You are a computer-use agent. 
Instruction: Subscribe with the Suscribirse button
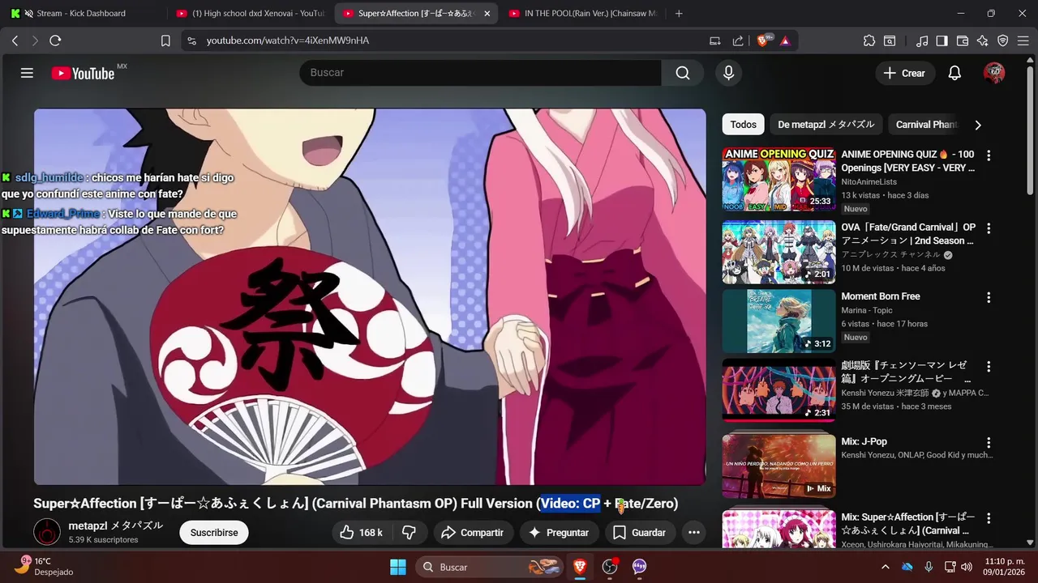(x=214, y=532)
